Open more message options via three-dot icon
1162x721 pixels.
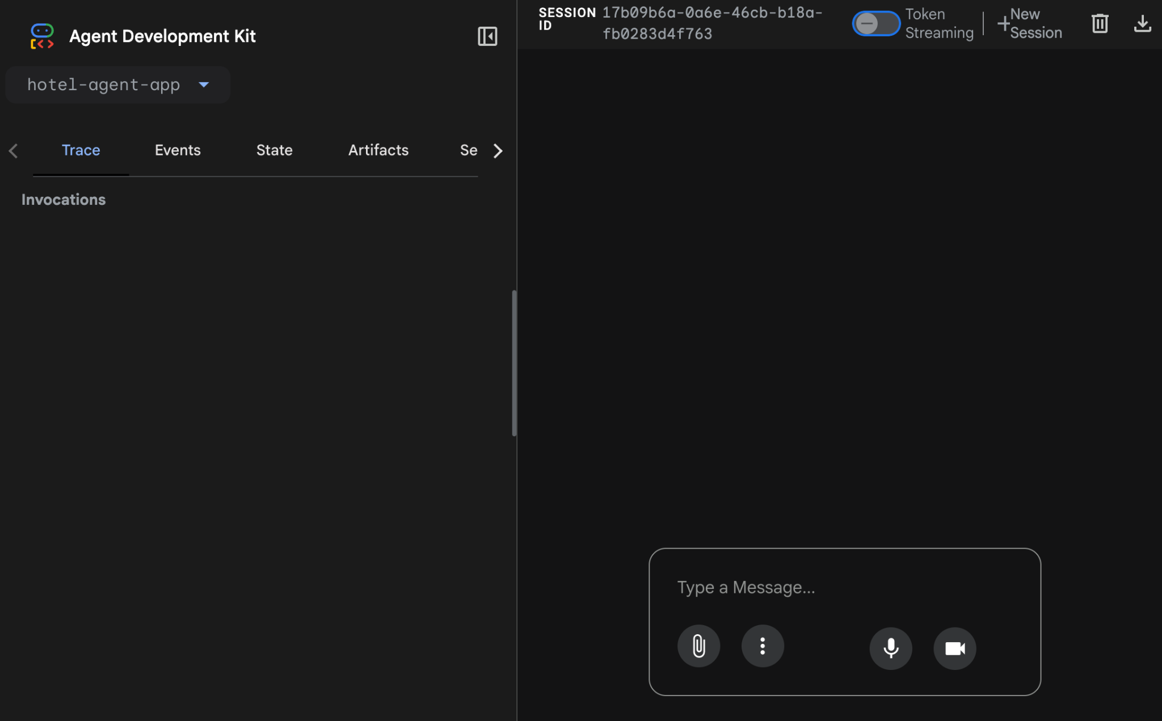[762, 646]
